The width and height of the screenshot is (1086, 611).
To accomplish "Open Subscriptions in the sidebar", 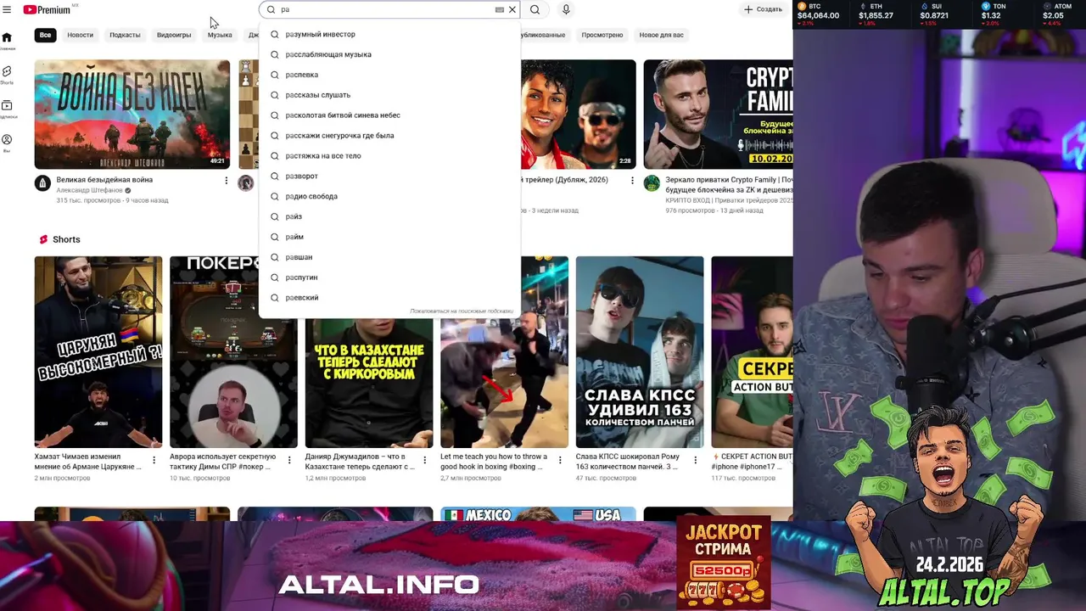I will (7, 109).
